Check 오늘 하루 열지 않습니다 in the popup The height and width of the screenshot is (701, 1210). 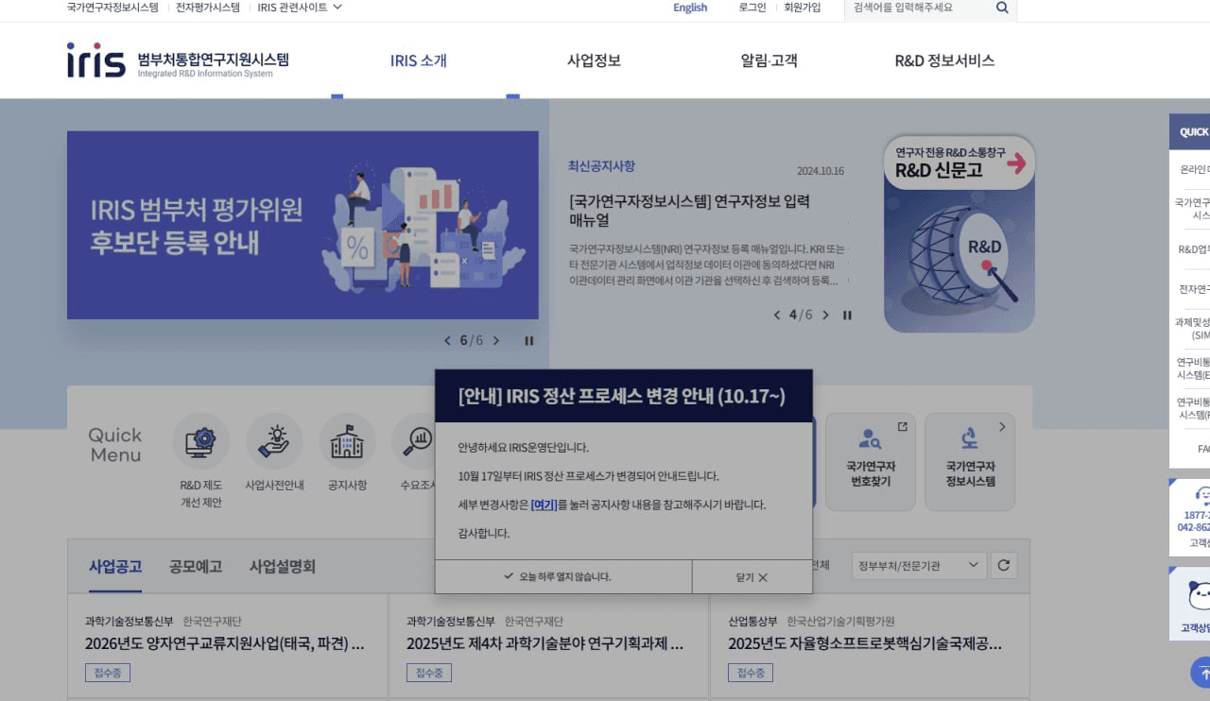tap(563, 576)
